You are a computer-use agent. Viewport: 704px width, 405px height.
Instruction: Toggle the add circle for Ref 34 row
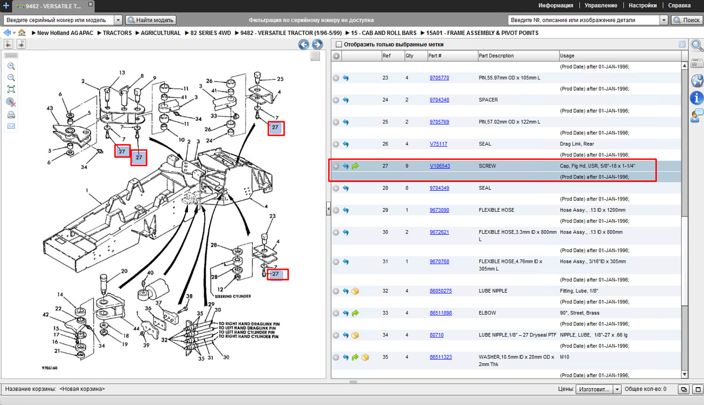[x=336, y=335]
